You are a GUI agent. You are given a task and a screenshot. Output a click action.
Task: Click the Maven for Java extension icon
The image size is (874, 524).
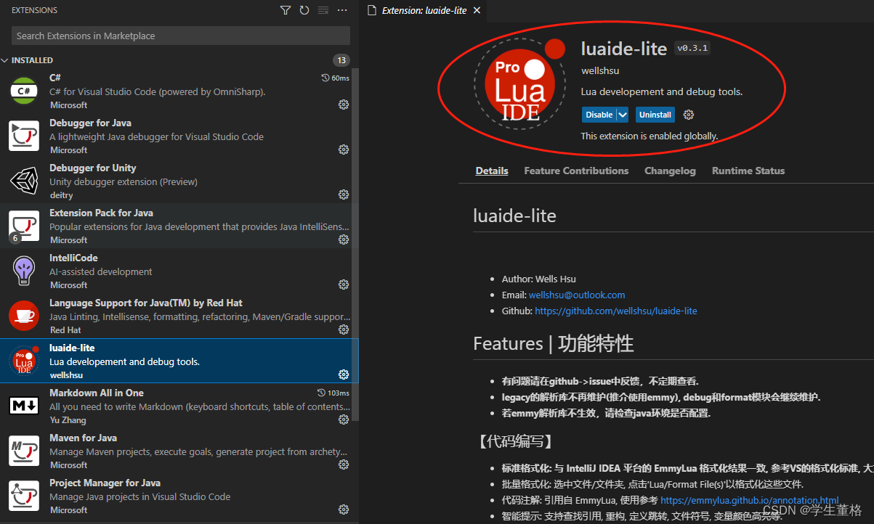[x=24, y=451]
